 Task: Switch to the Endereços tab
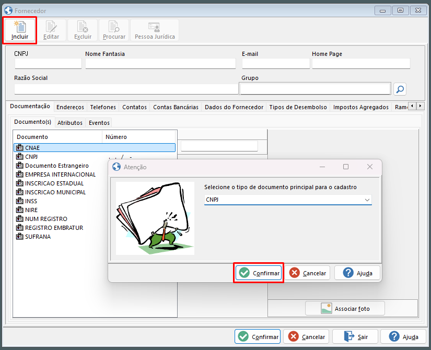pos(70,107)
